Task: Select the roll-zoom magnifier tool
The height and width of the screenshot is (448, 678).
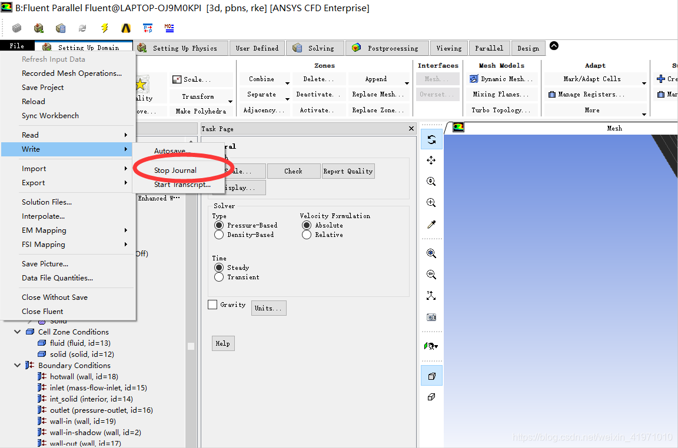Action: click(x=431, y=182)
